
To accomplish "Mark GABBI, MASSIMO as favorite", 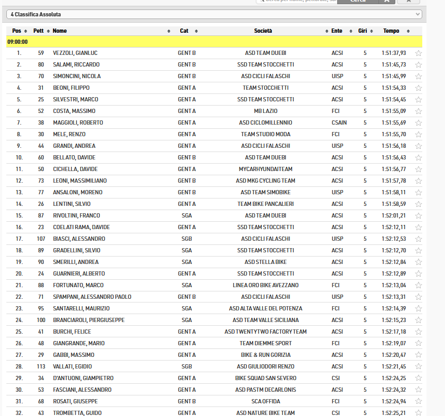I will 419,355.
